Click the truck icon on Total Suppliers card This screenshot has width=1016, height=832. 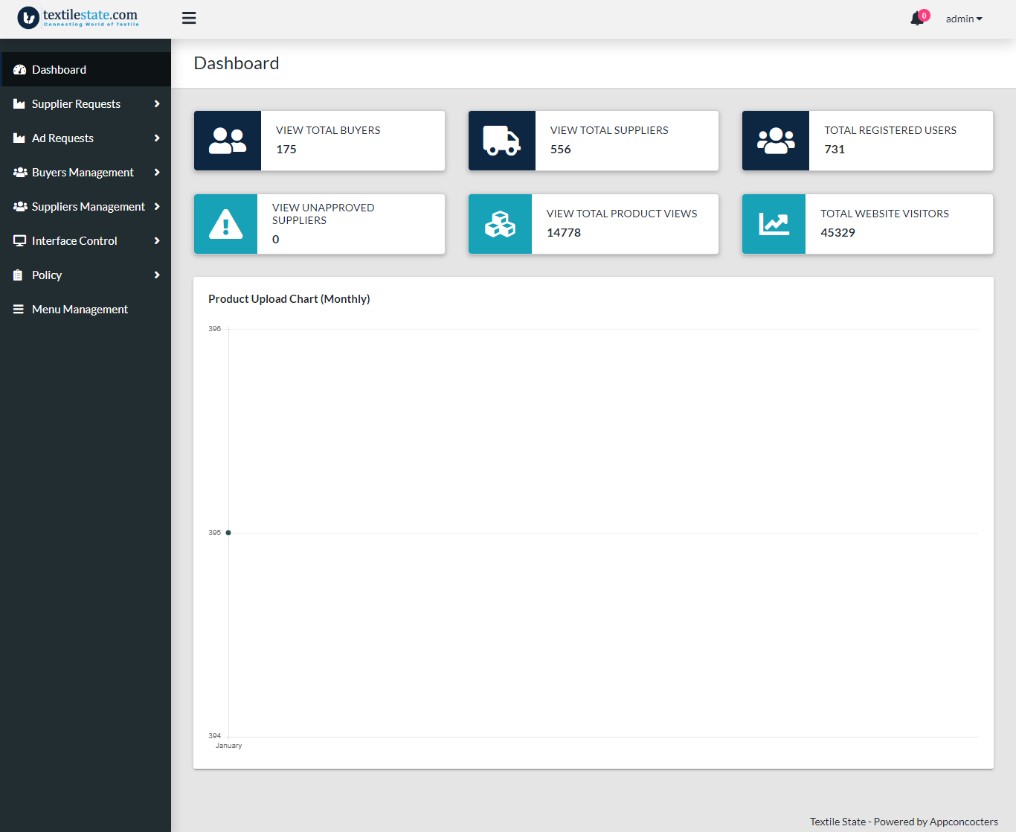(501, 141)
